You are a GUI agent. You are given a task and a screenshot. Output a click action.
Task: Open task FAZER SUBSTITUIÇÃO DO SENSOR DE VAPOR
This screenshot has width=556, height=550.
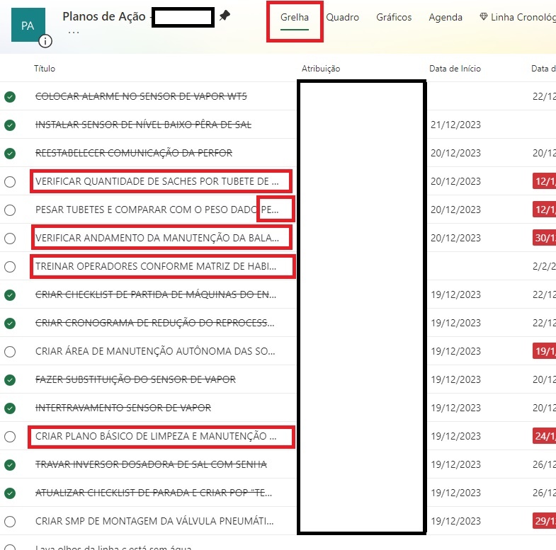[135, 380]
